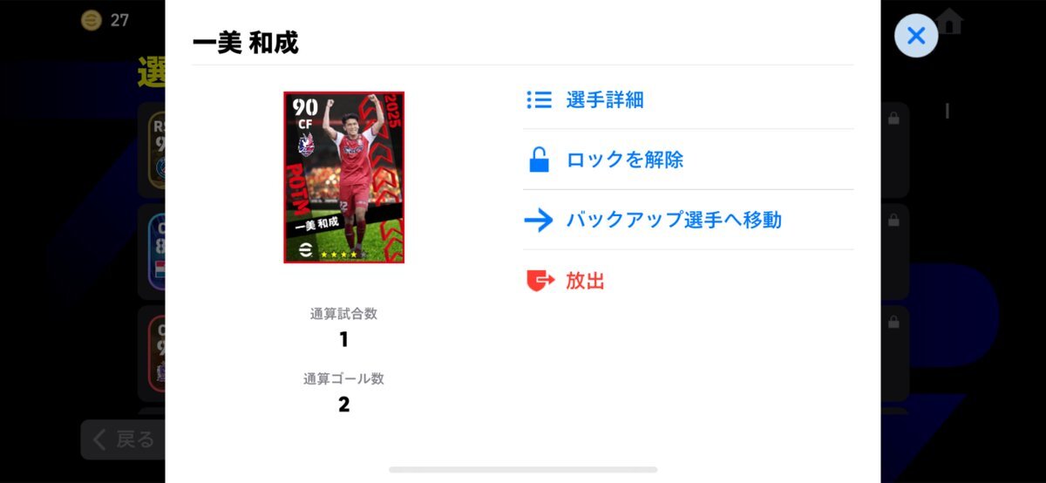Screen dimensions: 1046x483
Task: Click the ロックを解除 padlock icon
Action: [x=540, y=160]
